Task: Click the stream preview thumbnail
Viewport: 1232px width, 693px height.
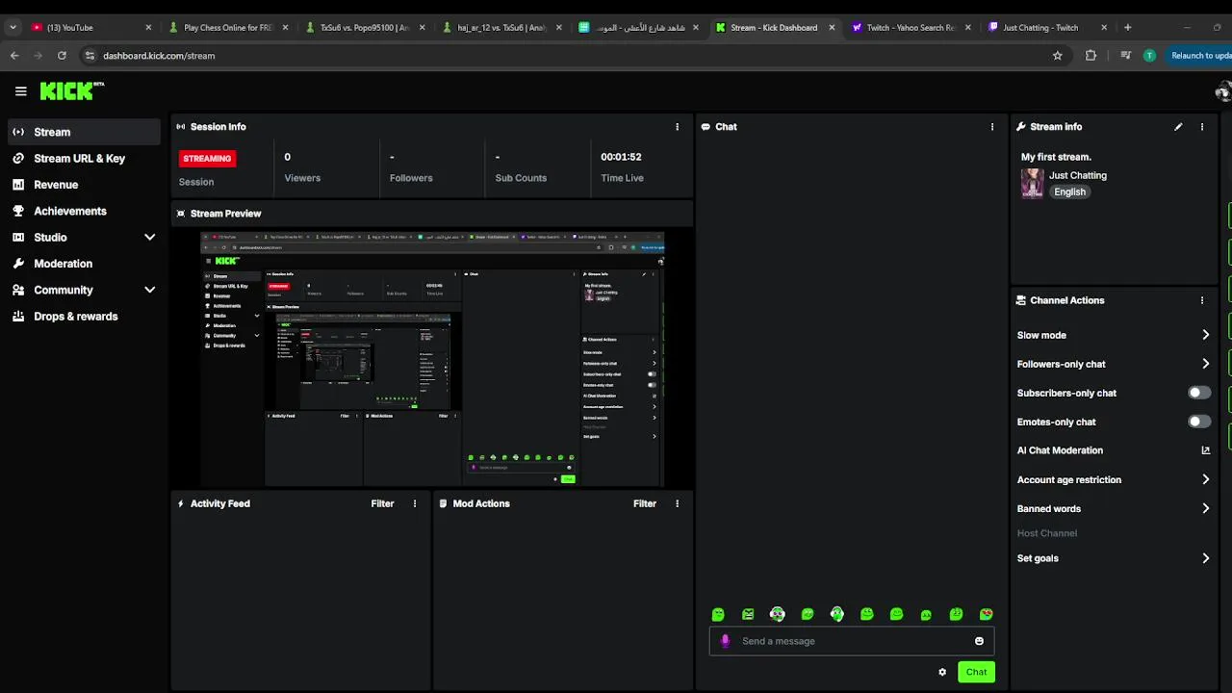Action: coord(432,359)
